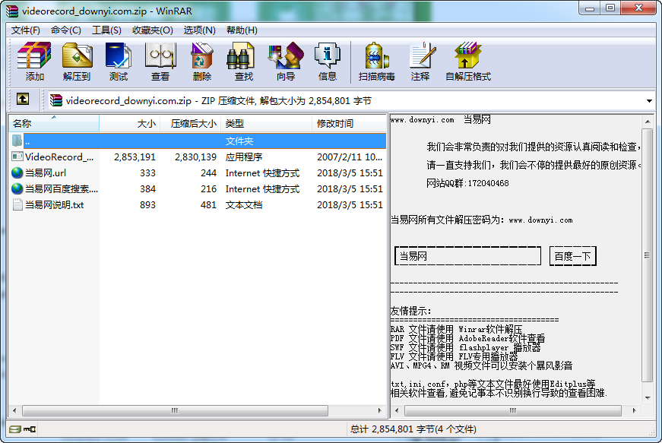Open the 注释 (Comment) toolbar tool
The width and height of the screenshot is (662, 443).
tap(420, 61)
